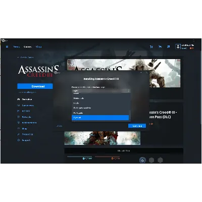Minimize the install dialog
This screenshot has width=202, height=202.
coord(141,73)
